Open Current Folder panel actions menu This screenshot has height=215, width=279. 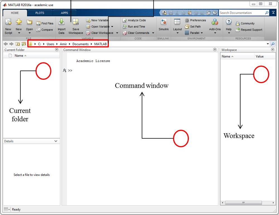click(57, 50)
